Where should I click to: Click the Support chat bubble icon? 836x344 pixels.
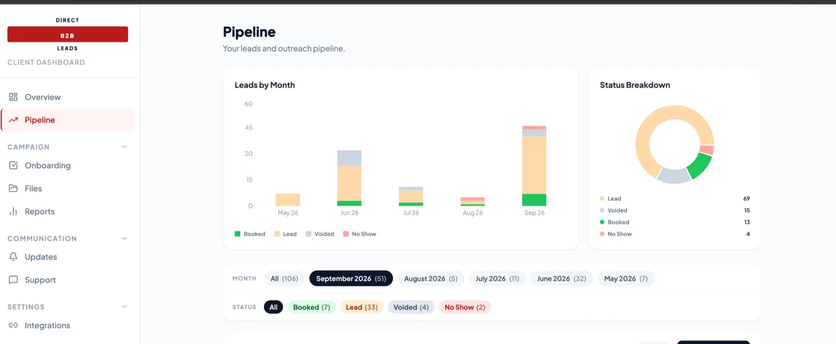(14, 280)
